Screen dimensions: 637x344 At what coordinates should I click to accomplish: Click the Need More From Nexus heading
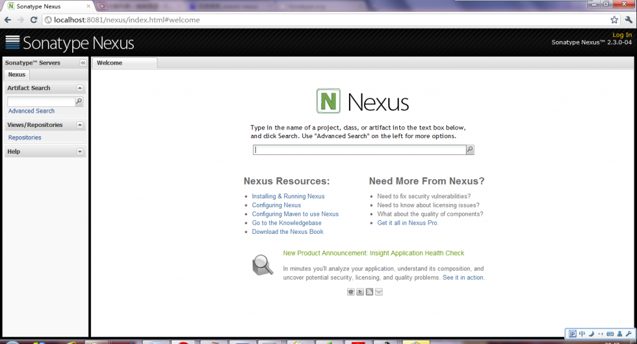click(427, 181)
